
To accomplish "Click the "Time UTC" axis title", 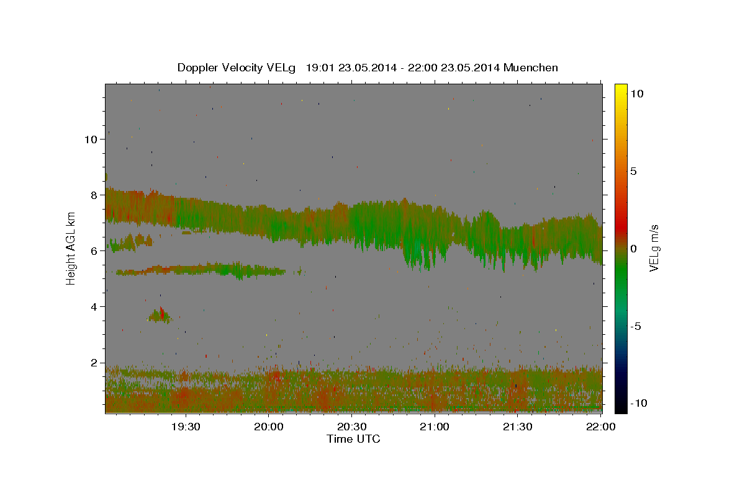I will [x=353, y=439].
